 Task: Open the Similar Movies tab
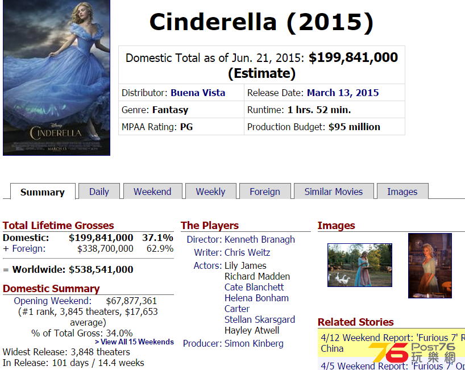point(334,192)
